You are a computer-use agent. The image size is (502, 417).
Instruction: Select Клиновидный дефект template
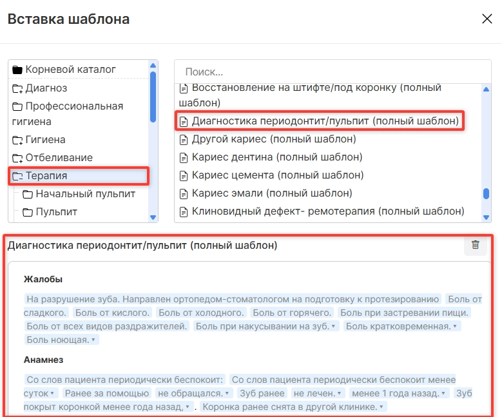coord(327,211)
